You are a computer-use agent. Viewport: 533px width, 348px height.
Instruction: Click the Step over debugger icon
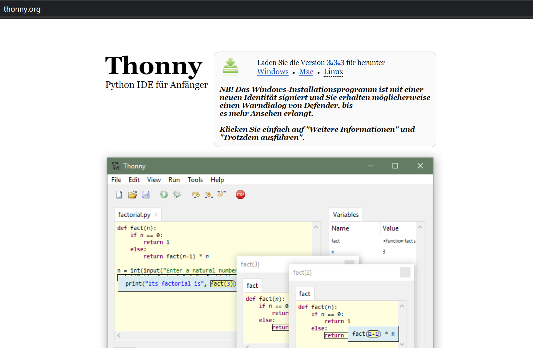196,195
